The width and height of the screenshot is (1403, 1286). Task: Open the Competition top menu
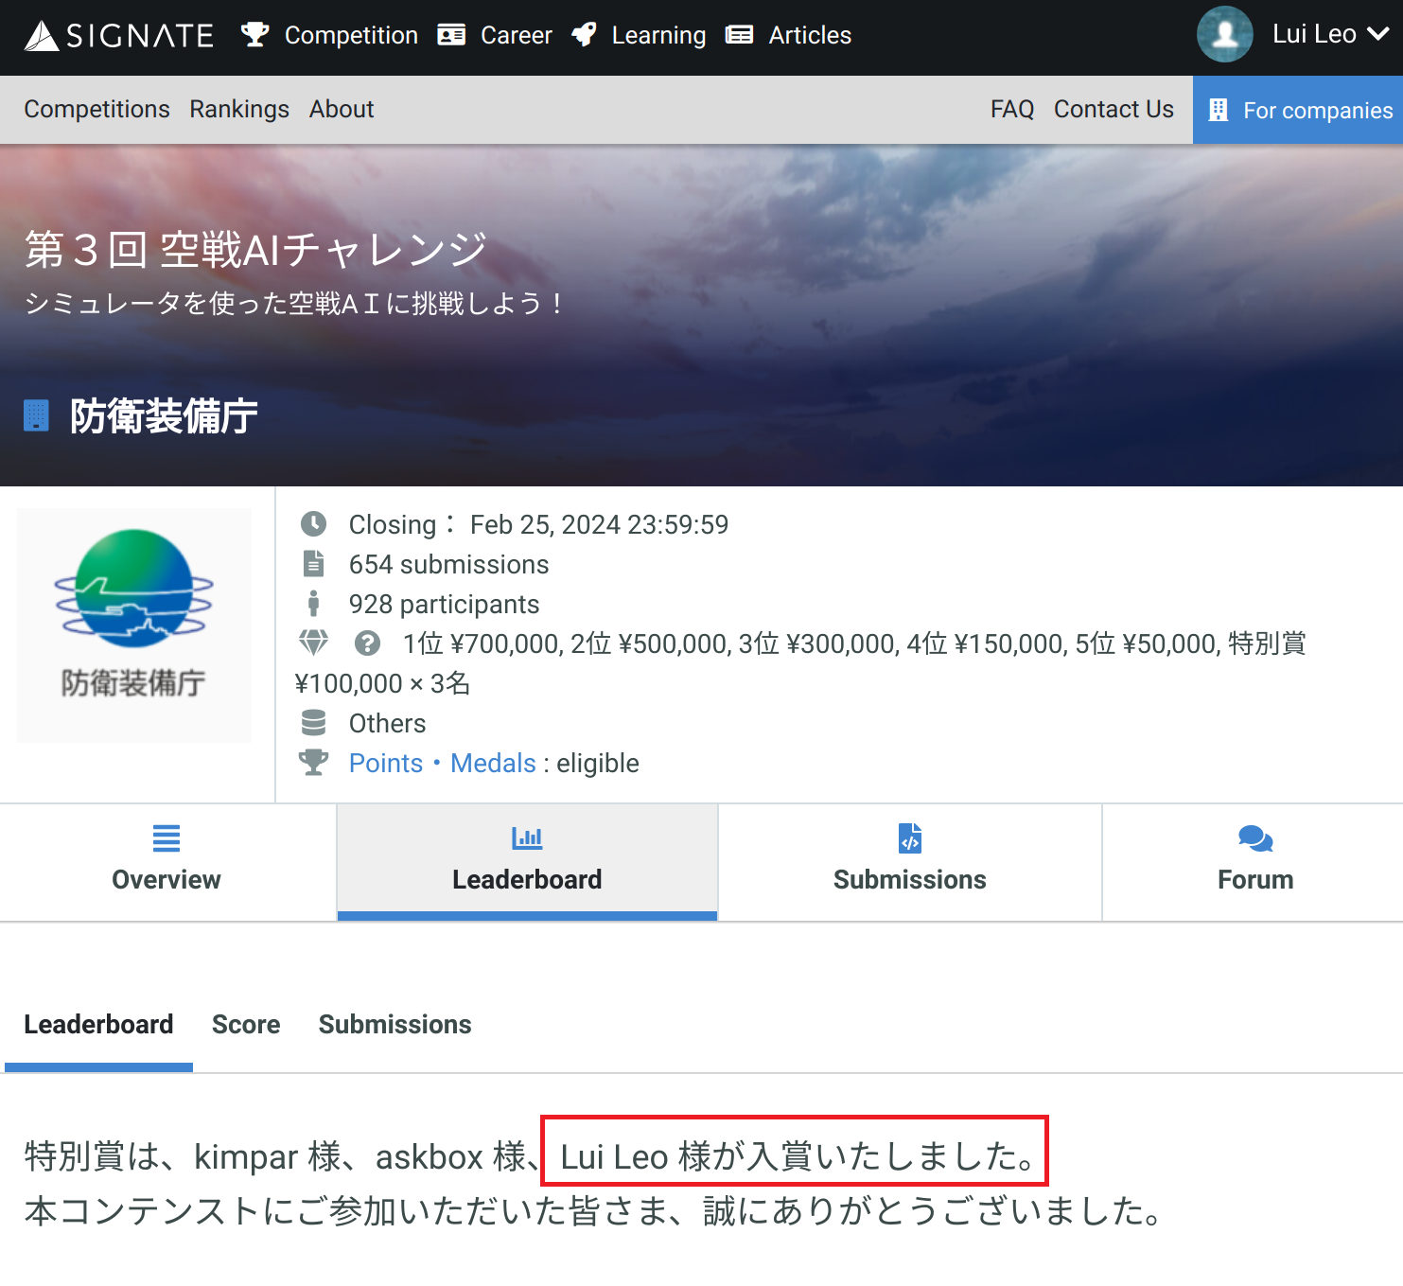point(329,35)
